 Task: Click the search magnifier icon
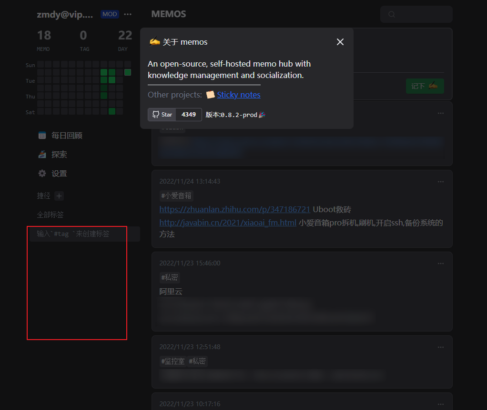392,14
